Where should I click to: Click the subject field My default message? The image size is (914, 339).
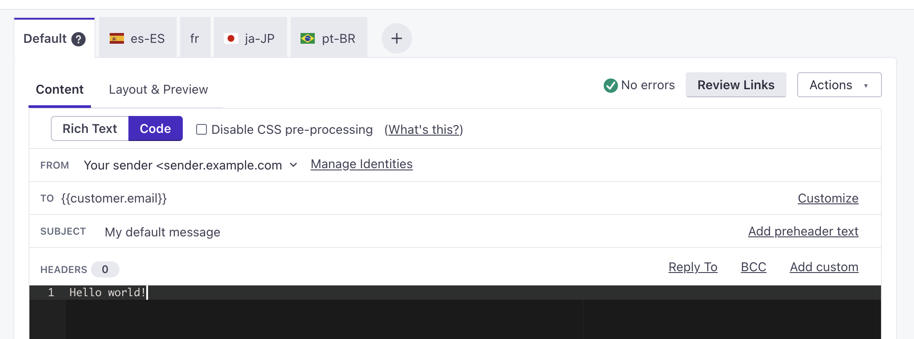(x=162, y=232)
